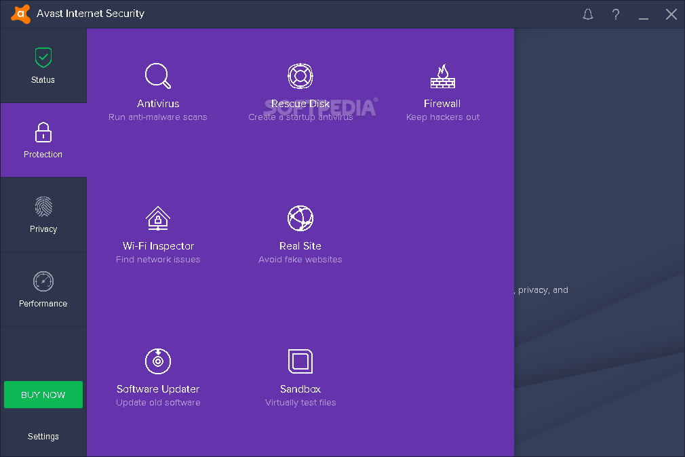Open the Sandbox square icon
The width and height of the screenshot is (685, 457).
pyautogui.click(x=300, y=361)
